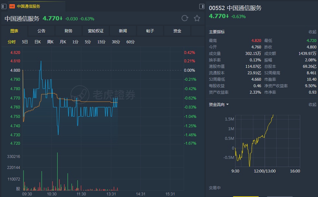Click the 资产收益率 value 2.33%
The width and height of the screenshot is (318, 197).
tap(255, 92)
